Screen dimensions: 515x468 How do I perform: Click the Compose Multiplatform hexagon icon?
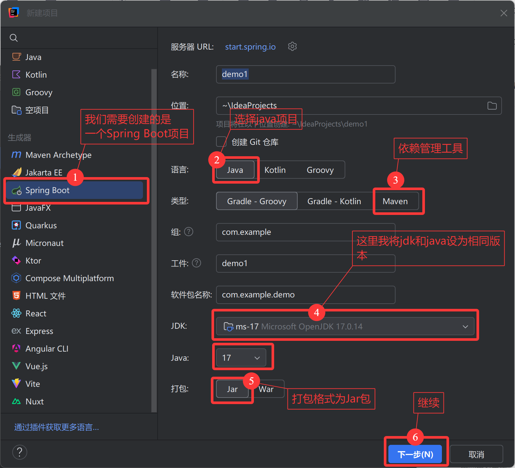[x=16, y=278]
